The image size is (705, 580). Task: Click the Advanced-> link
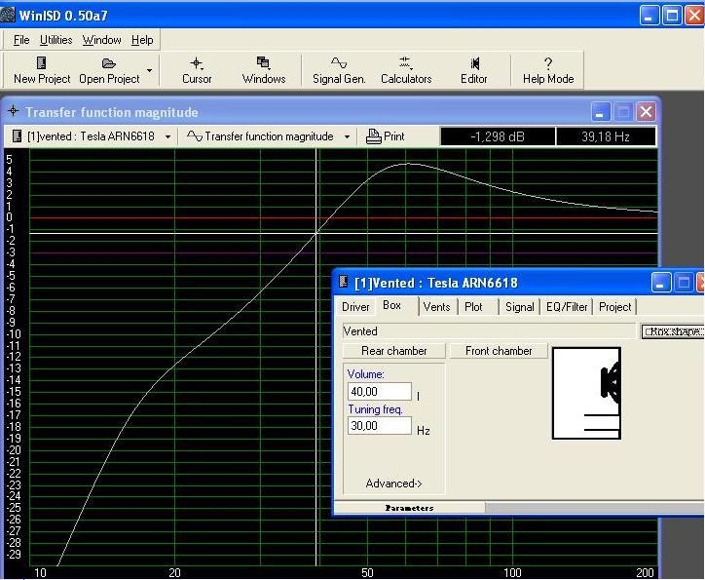pyautogui.click(x=393, y=483)
